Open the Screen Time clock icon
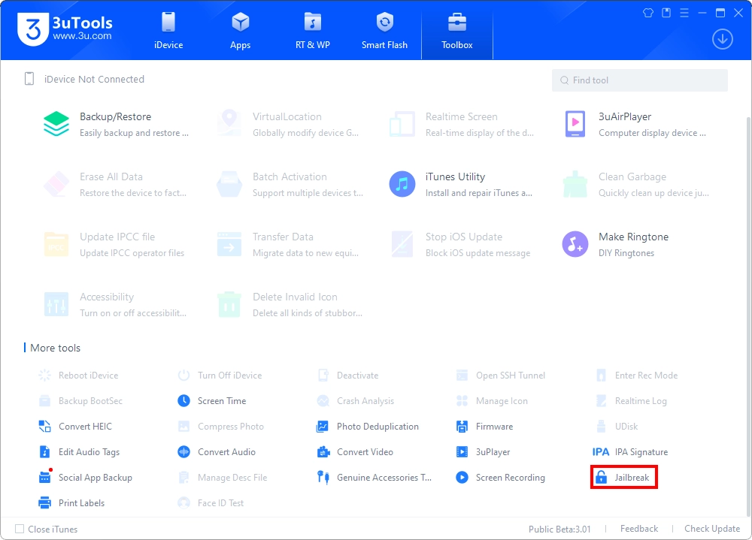The image size is (752, 540). tap(183, 400)
